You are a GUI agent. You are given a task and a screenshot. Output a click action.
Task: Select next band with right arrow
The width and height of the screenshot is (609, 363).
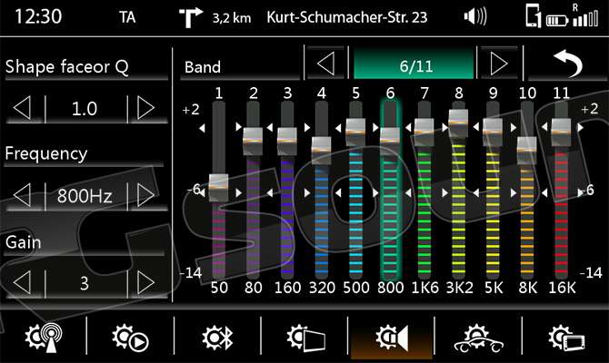[499, 64]
